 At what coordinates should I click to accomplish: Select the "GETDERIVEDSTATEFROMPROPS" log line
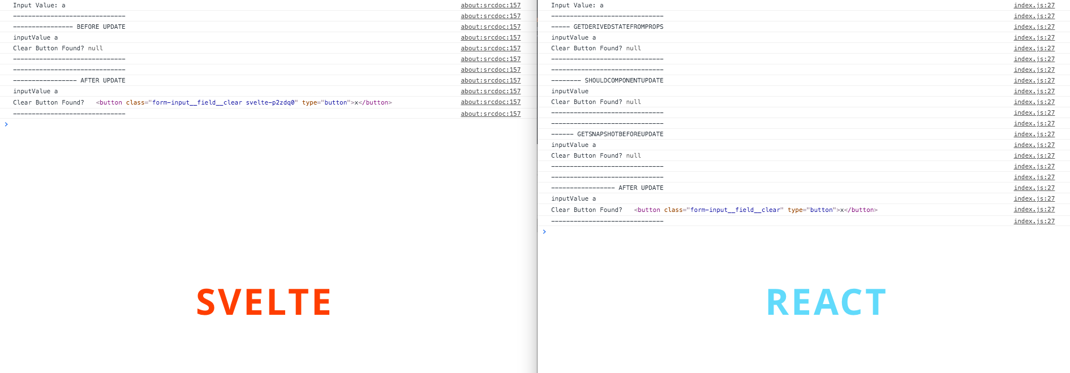607,27
